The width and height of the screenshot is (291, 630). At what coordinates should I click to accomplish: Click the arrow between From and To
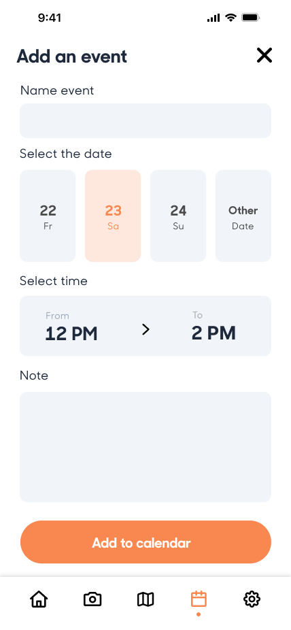tap(145, 330)
